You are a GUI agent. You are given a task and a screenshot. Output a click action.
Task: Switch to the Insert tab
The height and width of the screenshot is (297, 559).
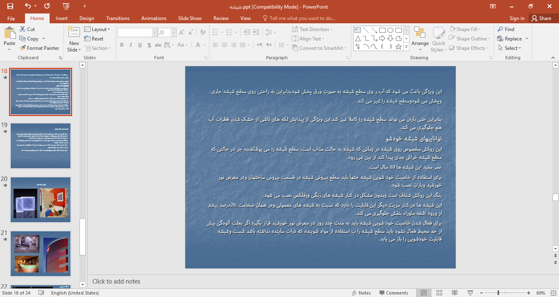click(61, 18)
